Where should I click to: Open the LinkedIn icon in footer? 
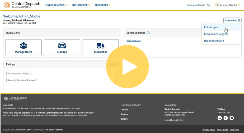point(219,118)
